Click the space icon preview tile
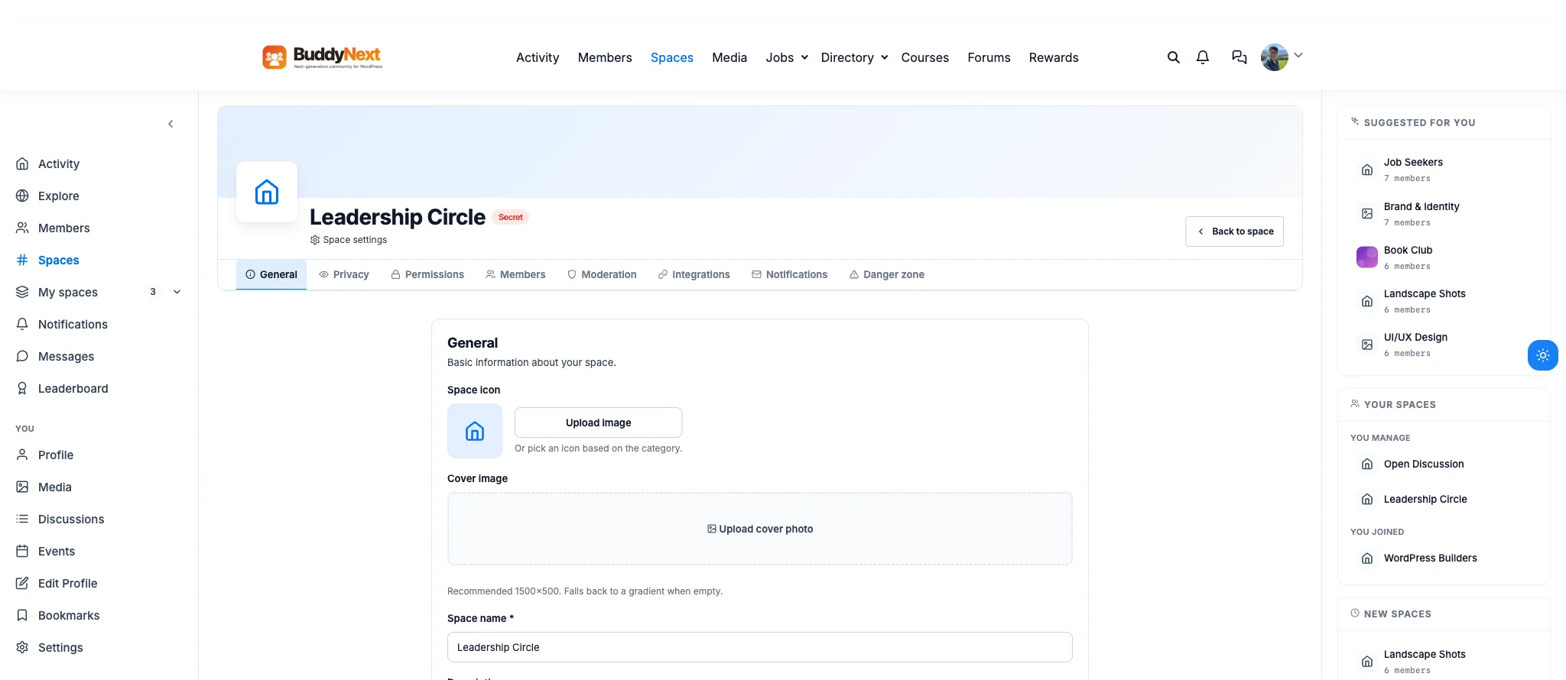The width and height of the screenshot is (1566, 680). (475, 431)
